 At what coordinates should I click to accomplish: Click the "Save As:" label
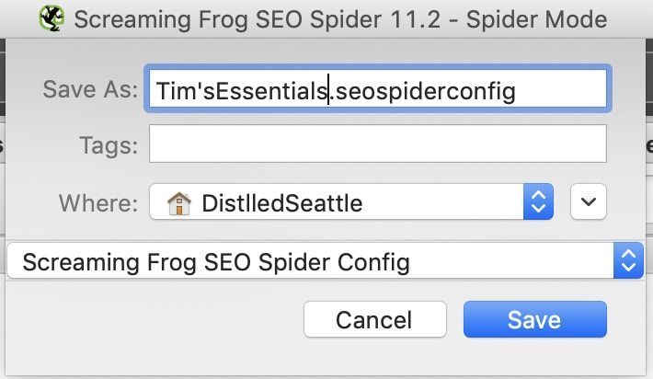coord(90,89)
